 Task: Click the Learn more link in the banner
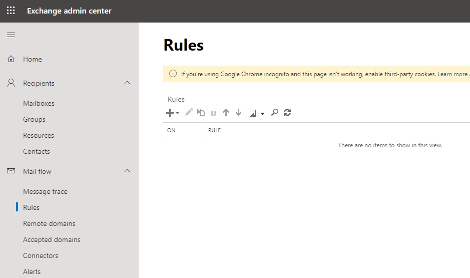coord(452,74)
